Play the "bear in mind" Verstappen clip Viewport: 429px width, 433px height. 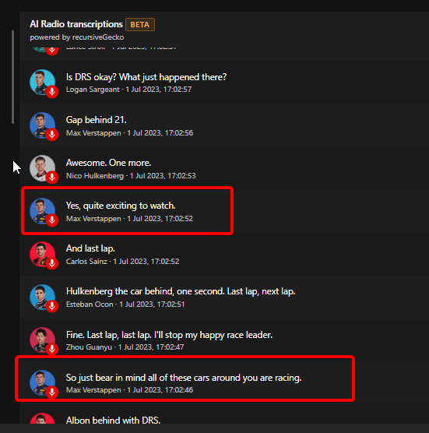52,391
